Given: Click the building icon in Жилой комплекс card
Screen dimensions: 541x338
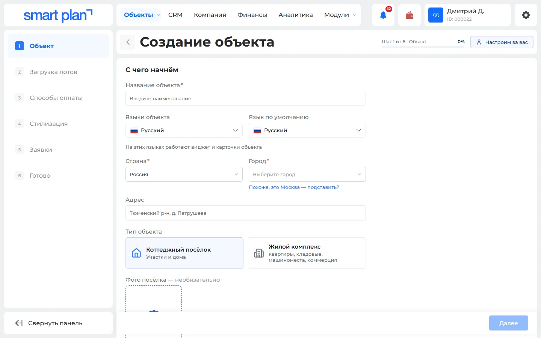Looking at the screenshot, I should coord(259,253).
